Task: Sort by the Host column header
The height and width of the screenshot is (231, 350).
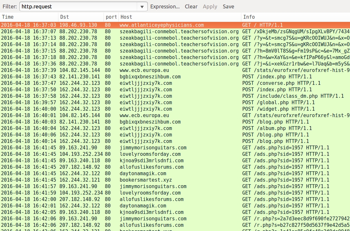Action: tap(179, 17)
